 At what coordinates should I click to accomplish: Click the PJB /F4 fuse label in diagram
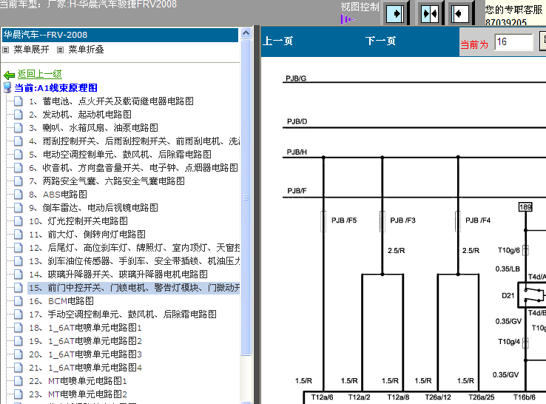(478, 220)
